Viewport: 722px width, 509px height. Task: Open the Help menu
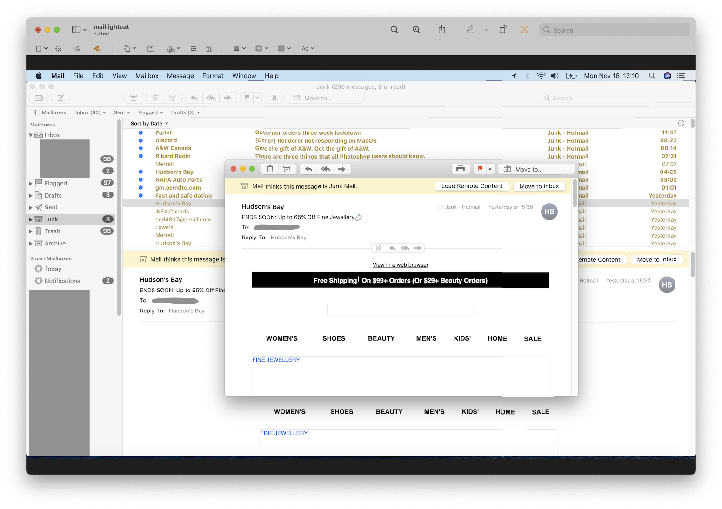tap(272, 76)
